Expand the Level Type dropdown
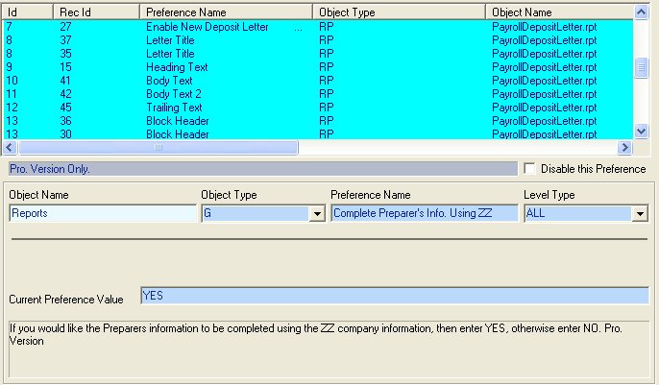Screen dimensions: 659x385 [639, 214]
